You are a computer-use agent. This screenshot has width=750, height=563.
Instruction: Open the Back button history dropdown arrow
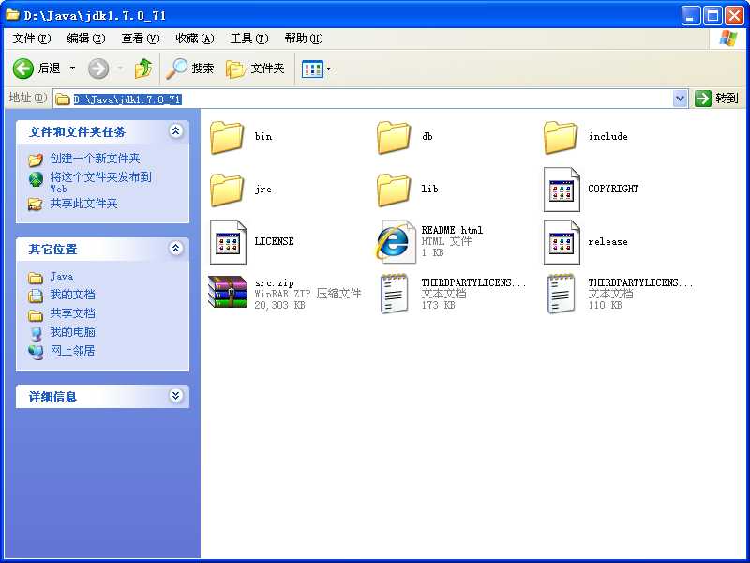[73, 68]
